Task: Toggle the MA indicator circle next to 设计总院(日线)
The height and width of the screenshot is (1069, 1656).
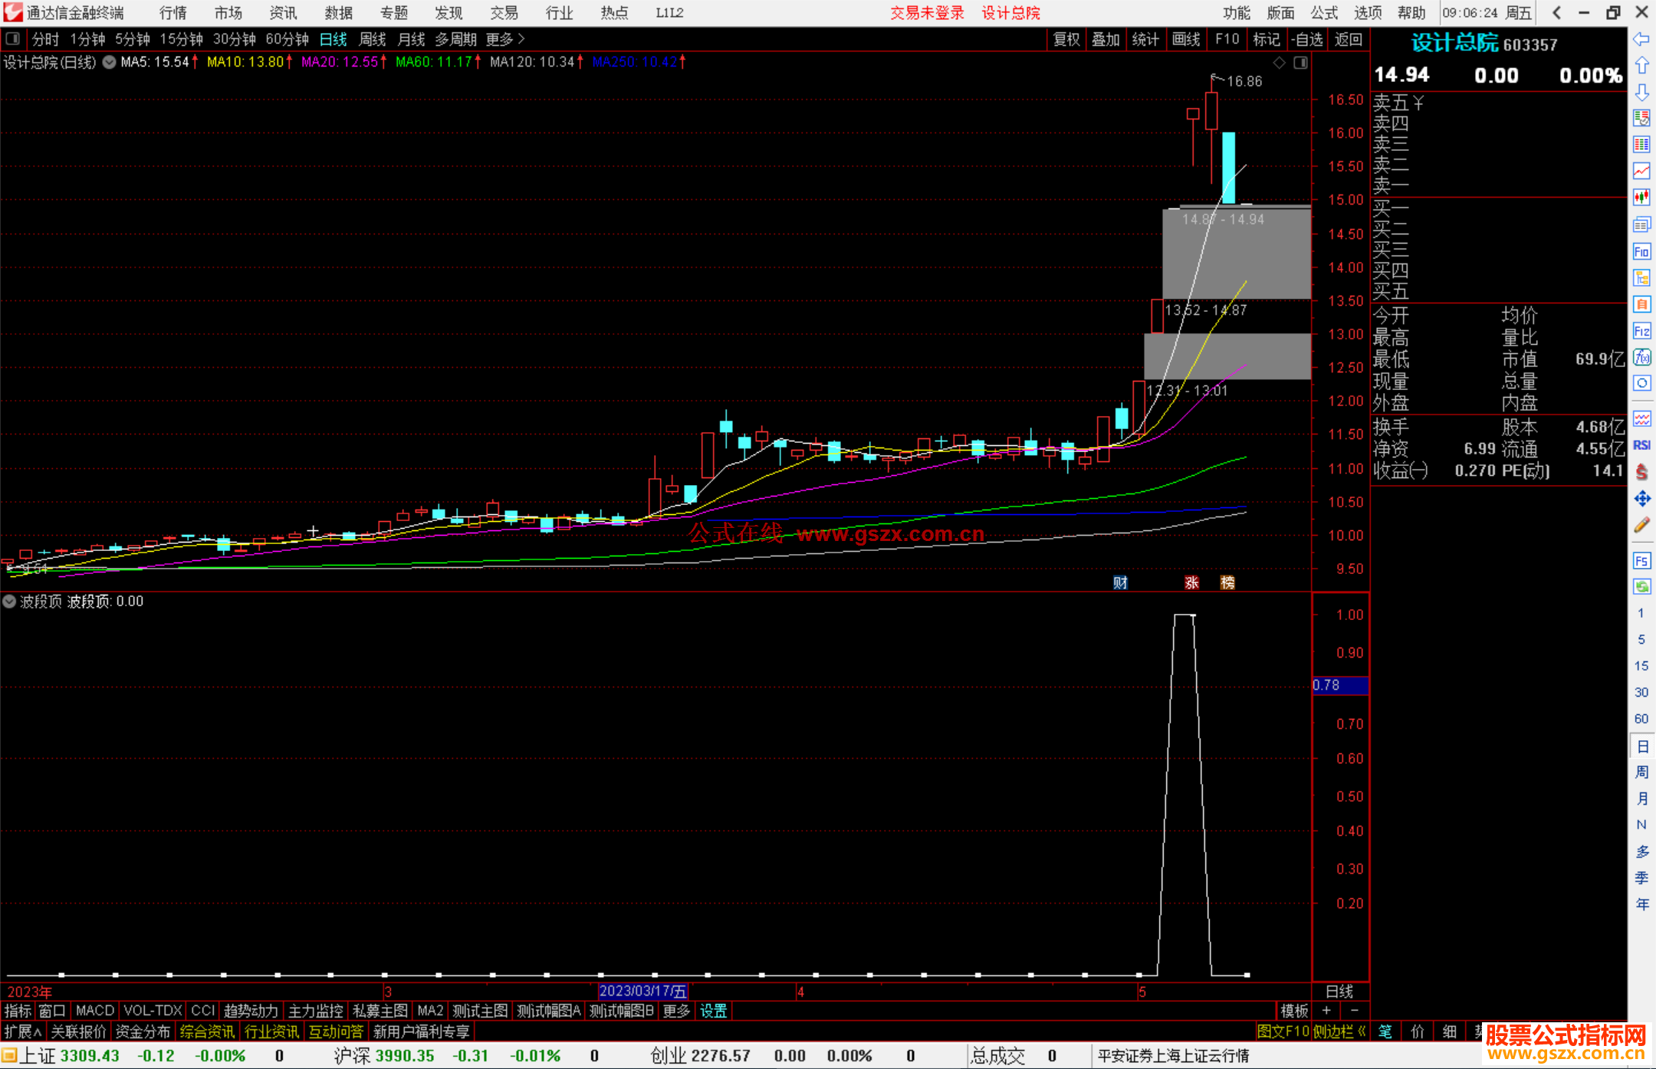Action: 110,62
